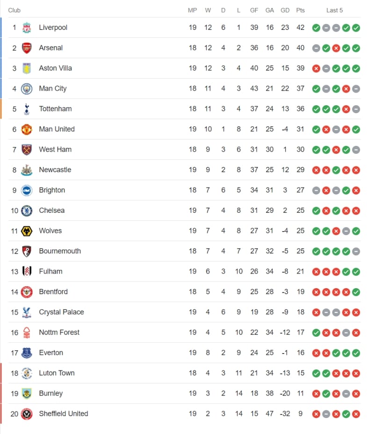Viewport: 374px width, 434px height.
Task: Click Luton Town's most recent loss indicator
Action: pos(356,373)
